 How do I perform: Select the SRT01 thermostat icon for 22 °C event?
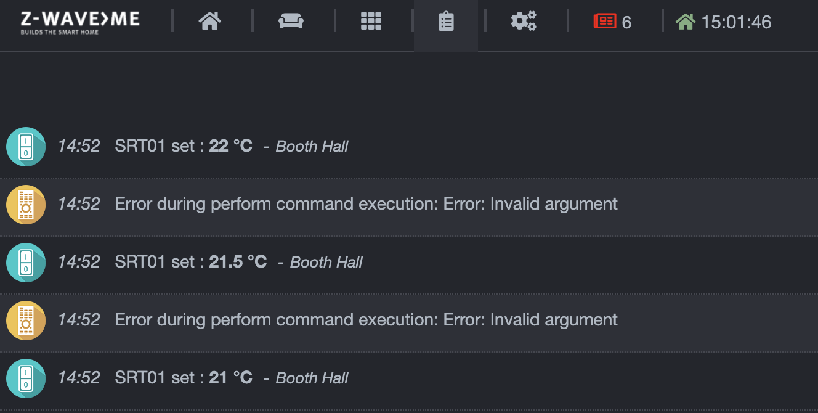[x=25, y=147]
